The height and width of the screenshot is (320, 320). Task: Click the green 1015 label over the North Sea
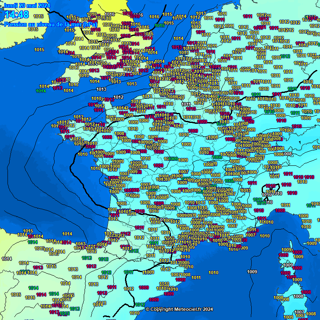pos(160,25)
